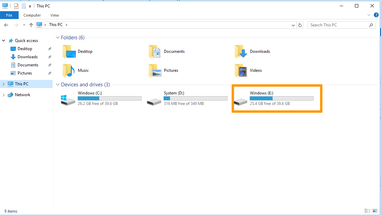Open the Computer ribbon tab
Image resolution: width=381 pixels, height=216 pixels.
[32, 15]
